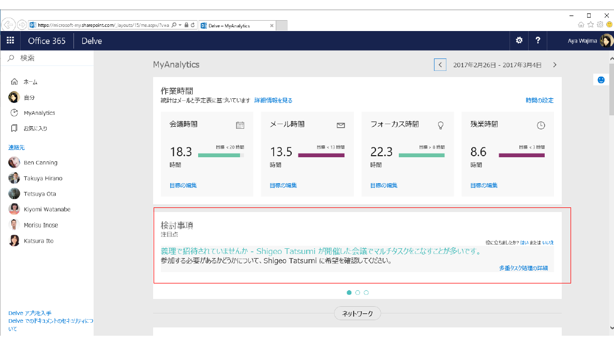Click the home icon beside ホーム
This screenshot has width=614, height=345.
(x=14, y=81)
